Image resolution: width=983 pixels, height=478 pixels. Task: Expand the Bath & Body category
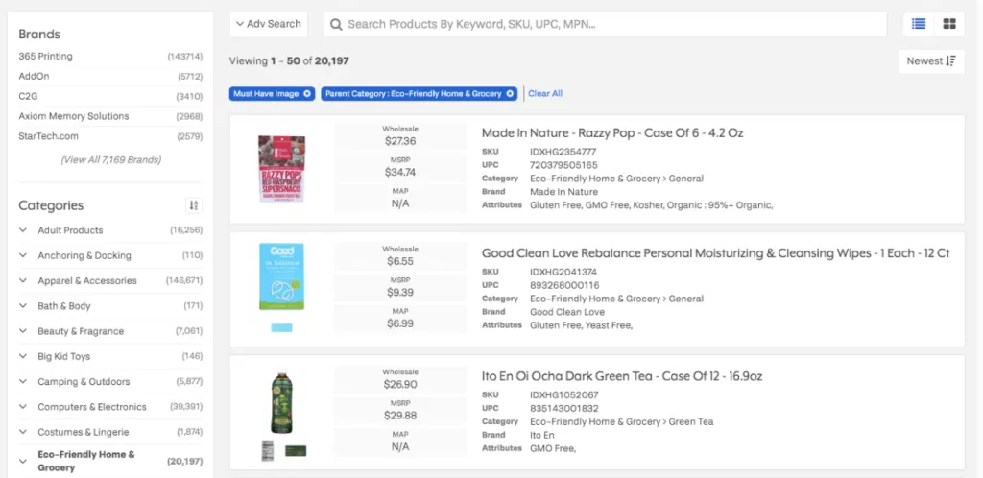(x=23, y=306)
